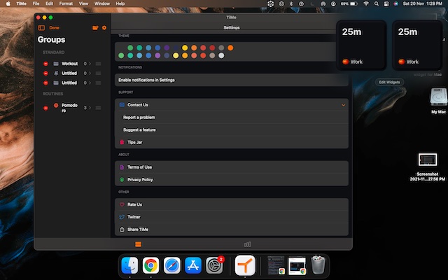Open the File menu
448x280 pixels.
[x=36, y=3]
